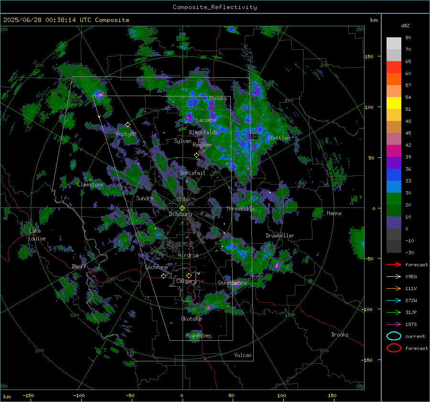
Task: Click the 09EA legend label
Action: point(411,277)
